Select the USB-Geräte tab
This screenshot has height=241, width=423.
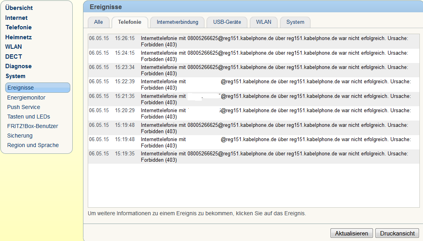(227, 22)
